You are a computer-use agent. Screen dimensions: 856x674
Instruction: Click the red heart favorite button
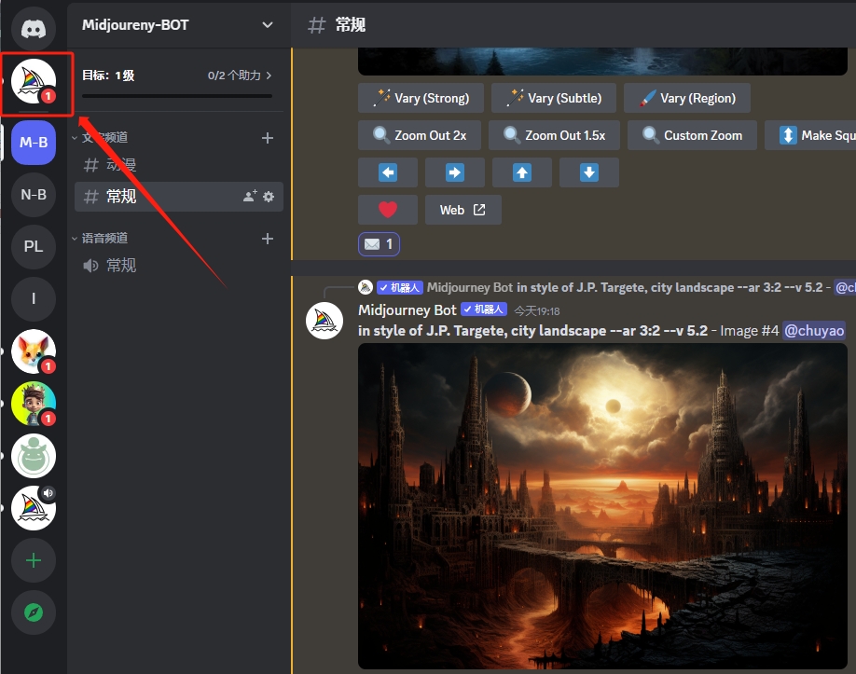(x=388, y=210)
